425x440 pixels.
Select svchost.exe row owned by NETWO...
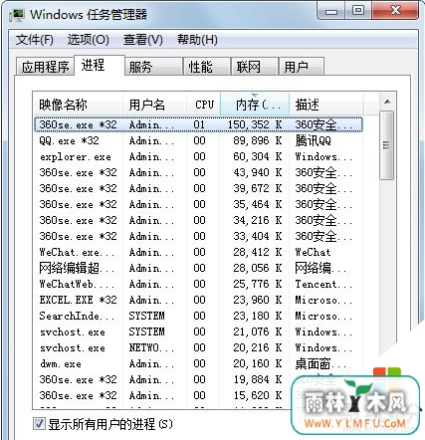pyautogui.click(x=198, y=347)
